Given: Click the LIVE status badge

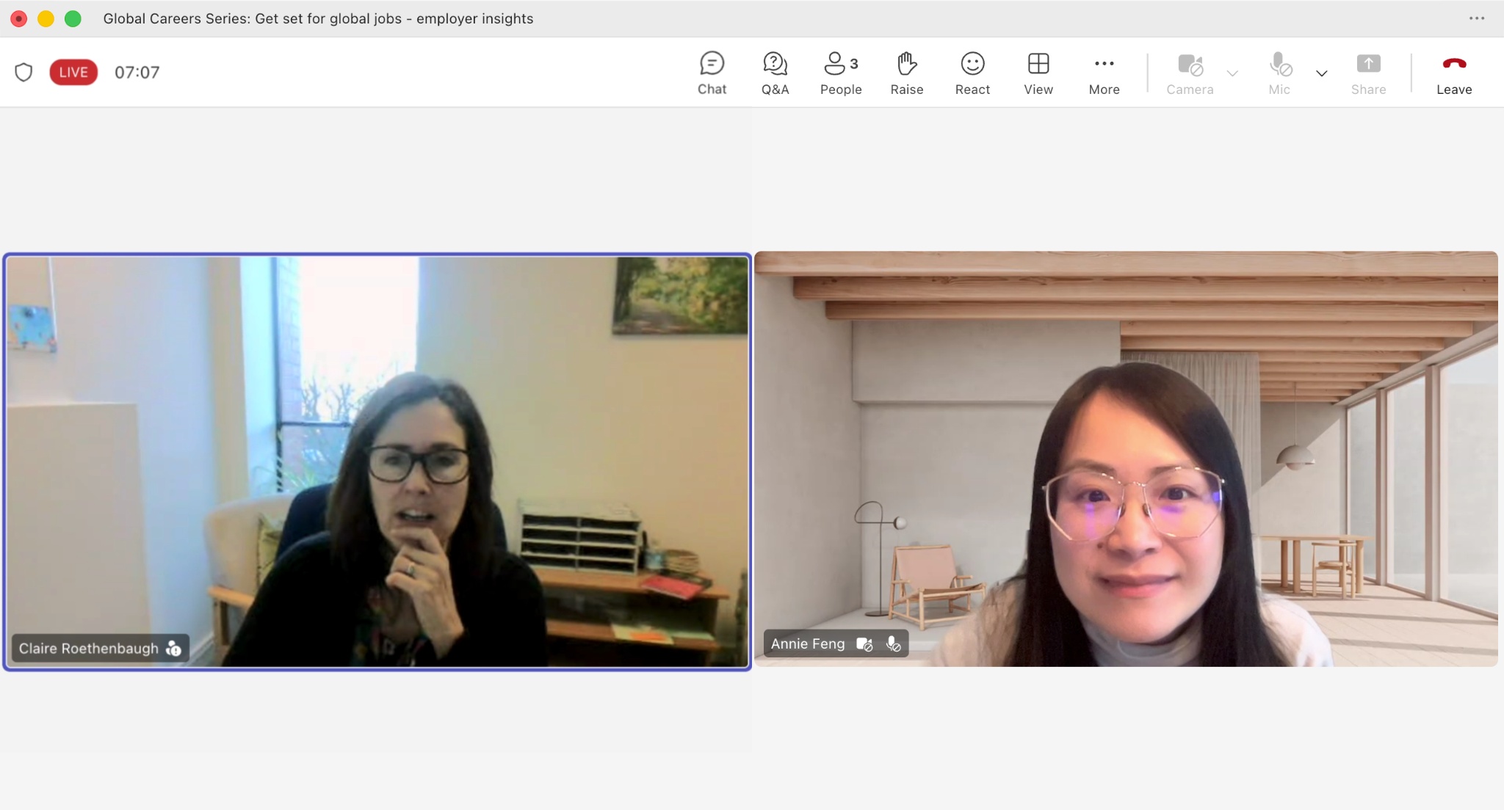Looking at the screenshot, I should [73, 72].
